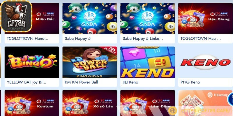Open the Lâm Đồng lottery card
Image resolution: width=233 pixels, height=116 pixels.
point(148,103)
